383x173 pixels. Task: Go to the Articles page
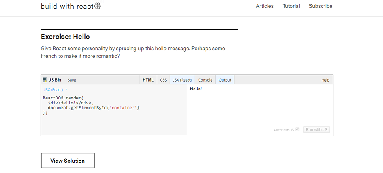[265, 6]
